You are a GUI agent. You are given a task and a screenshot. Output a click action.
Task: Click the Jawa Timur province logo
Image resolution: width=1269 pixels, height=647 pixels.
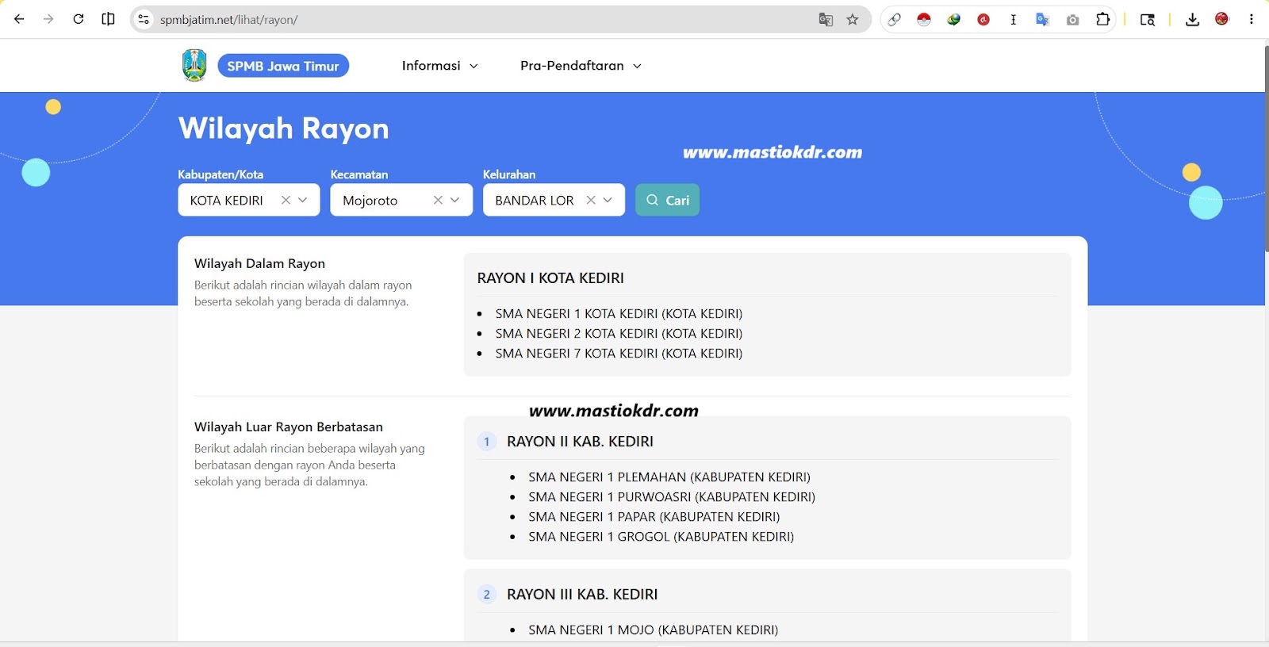pos(194,65)
